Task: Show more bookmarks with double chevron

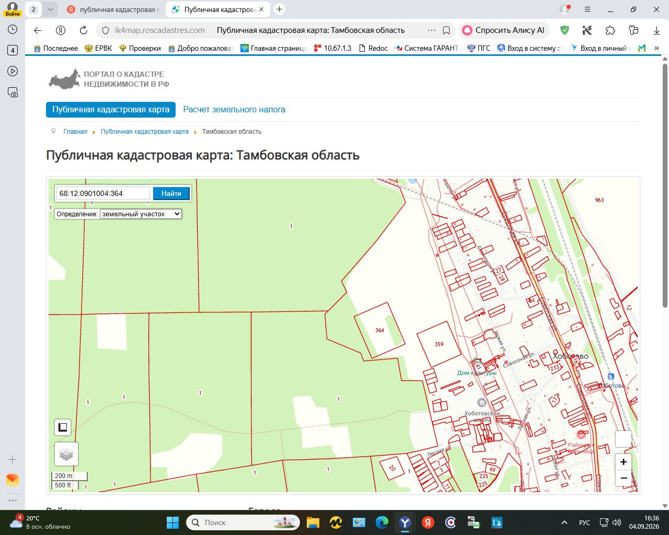Action: point(656,48)
